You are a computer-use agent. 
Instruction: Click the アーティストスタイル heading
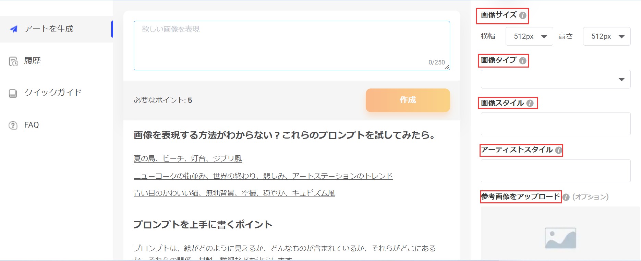(517, 150)
